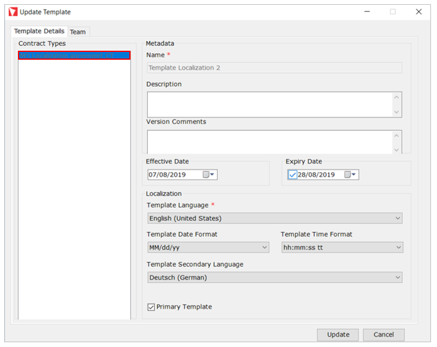Minimize the Update Template dialog

tap(366, 12)
